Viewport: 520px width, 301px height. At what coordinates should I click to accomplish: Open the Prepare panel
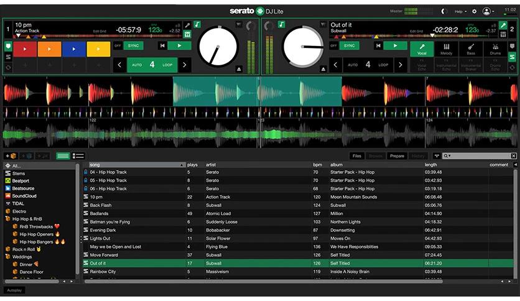(397, 156)
